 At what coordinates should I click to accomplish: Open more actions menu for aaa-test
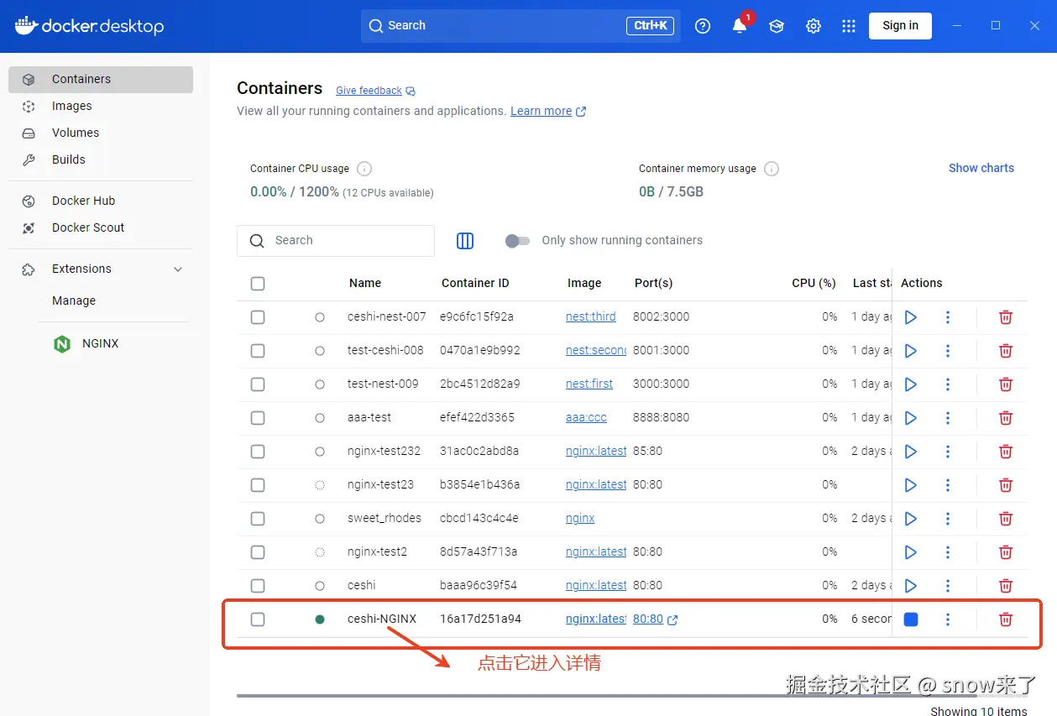[x=948, y=418]
